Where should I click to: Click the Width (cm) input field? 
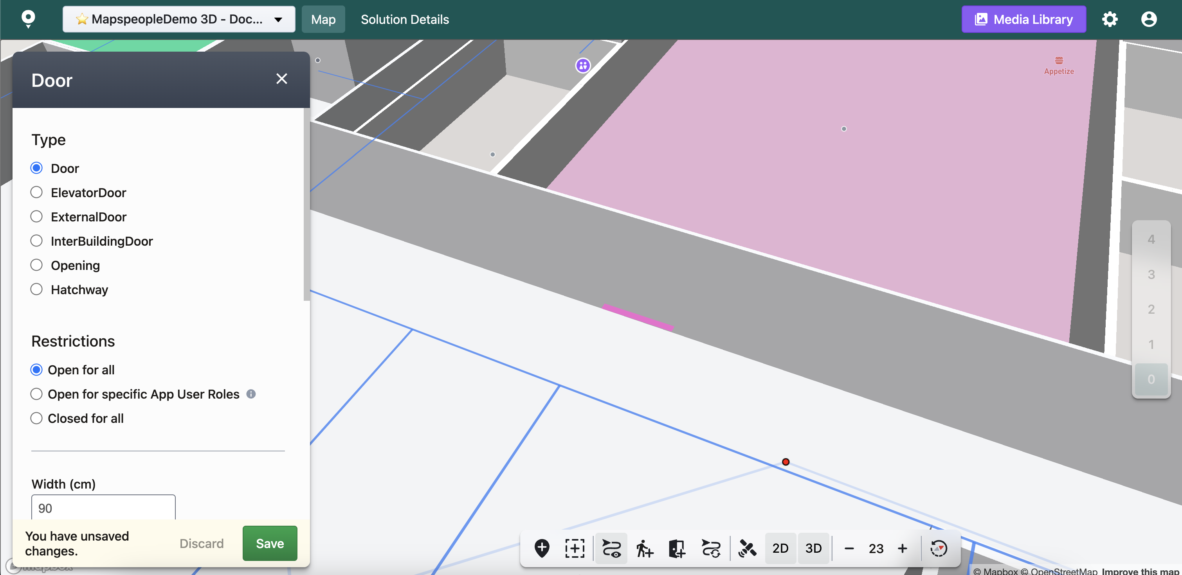[x=103, y=508]
